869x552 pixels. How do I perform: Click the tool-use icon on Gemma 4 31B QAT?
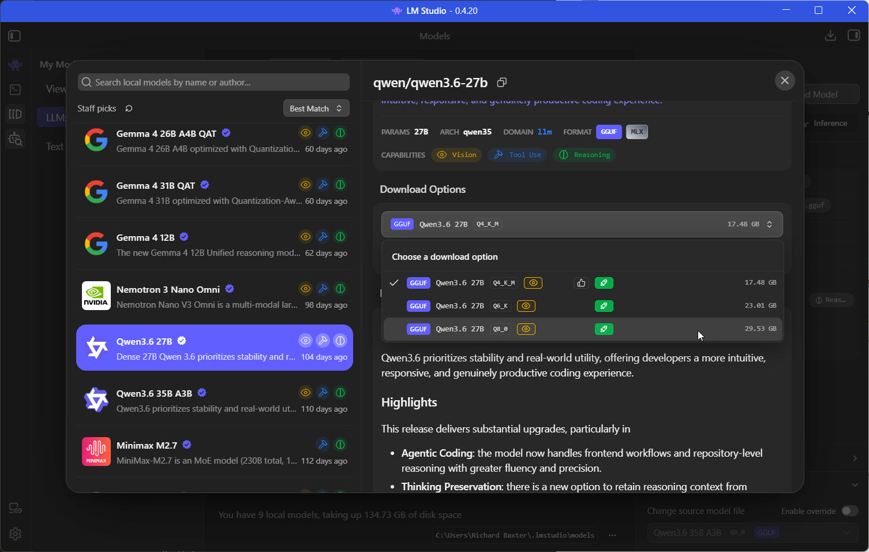coord(323,185)
